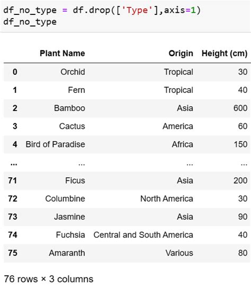Click row index 71 label
The height and width of the screenshot is (286, 251).
13,180
